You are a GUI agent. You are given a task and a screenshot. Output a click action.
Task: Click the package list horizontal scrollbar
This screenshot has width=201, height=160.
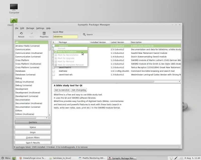coord(103,81)
